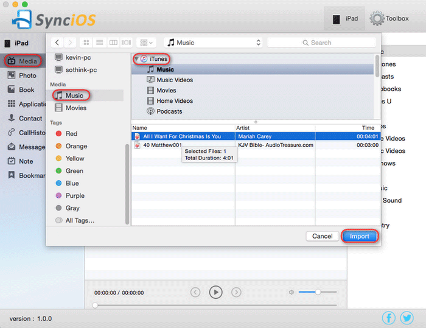Click the iTunes library icon
The width and height of the screenshot is (426, 328).
[144, 58]
